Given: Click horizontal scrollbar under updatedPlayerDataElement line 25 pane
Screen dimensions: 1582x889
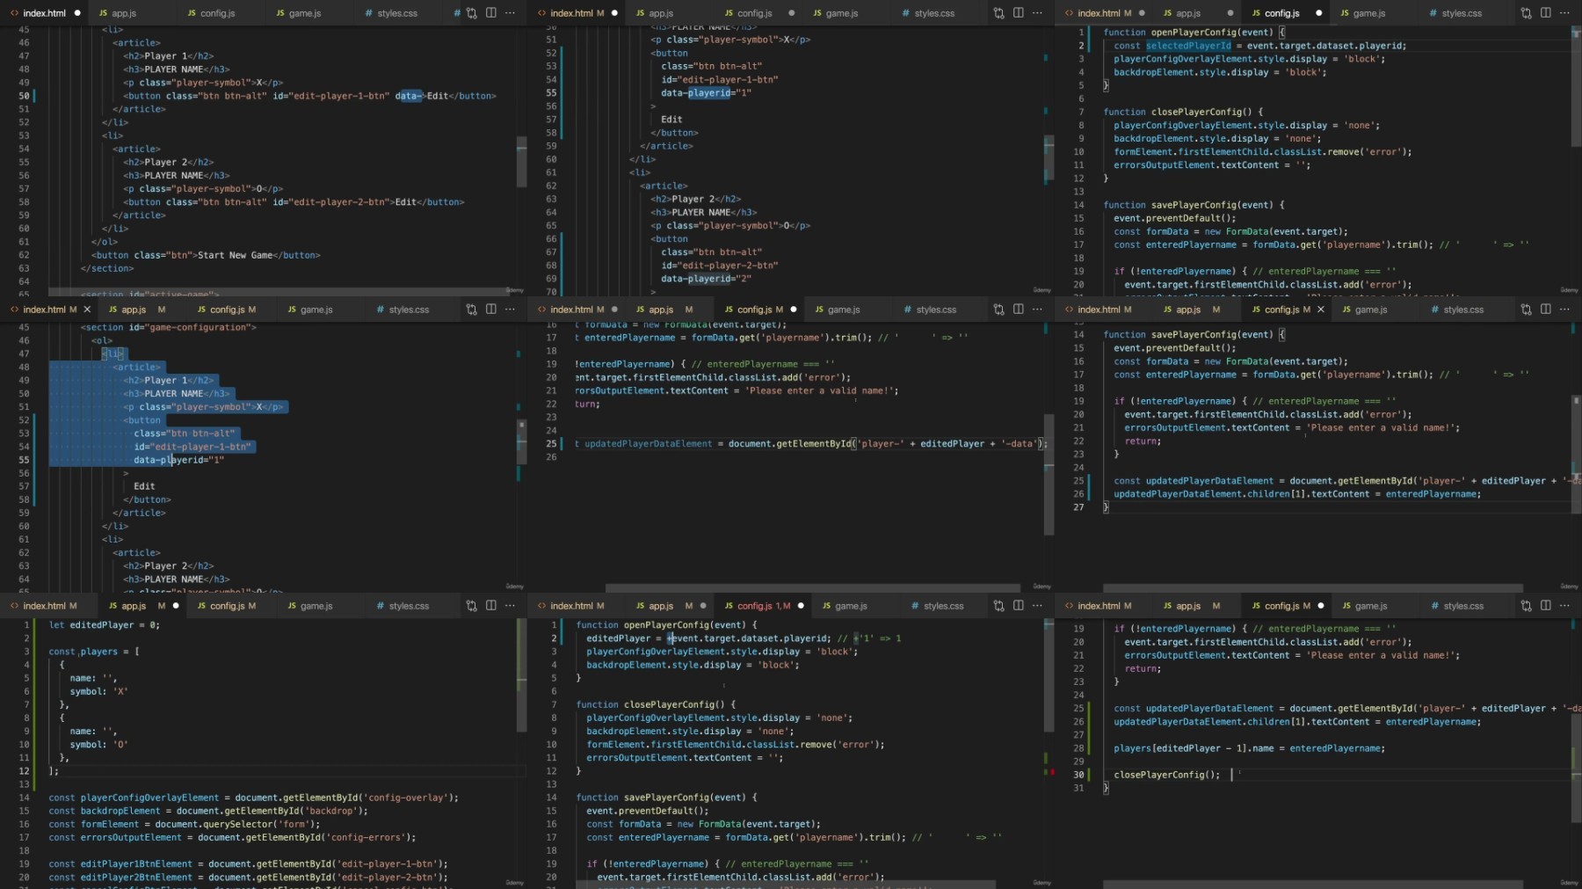Looking at the screenshot, I should point(813,587).
